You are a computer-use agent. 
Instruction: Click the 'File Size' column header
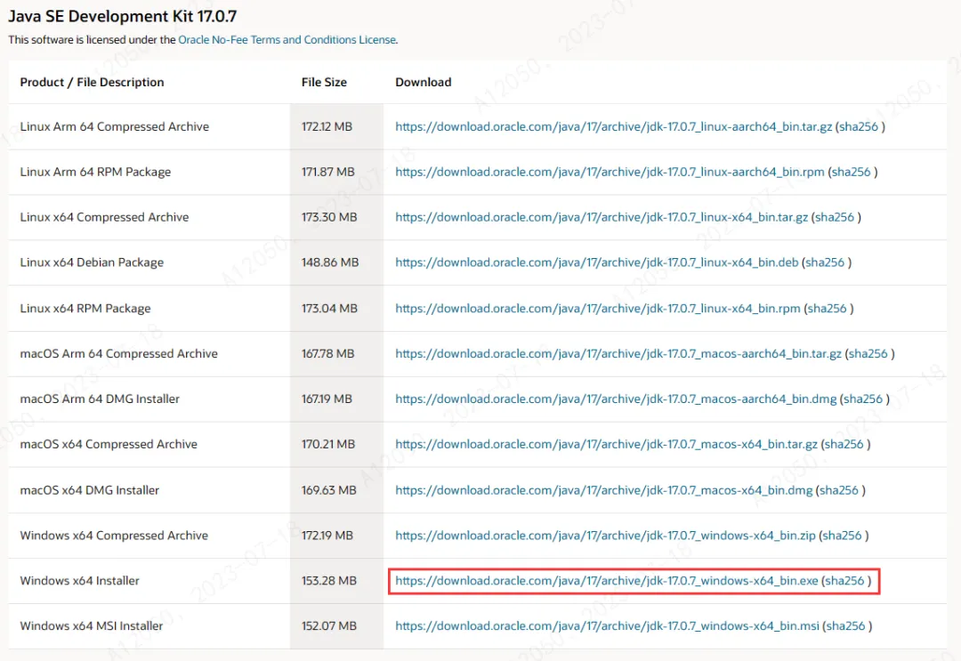[324, 83]
